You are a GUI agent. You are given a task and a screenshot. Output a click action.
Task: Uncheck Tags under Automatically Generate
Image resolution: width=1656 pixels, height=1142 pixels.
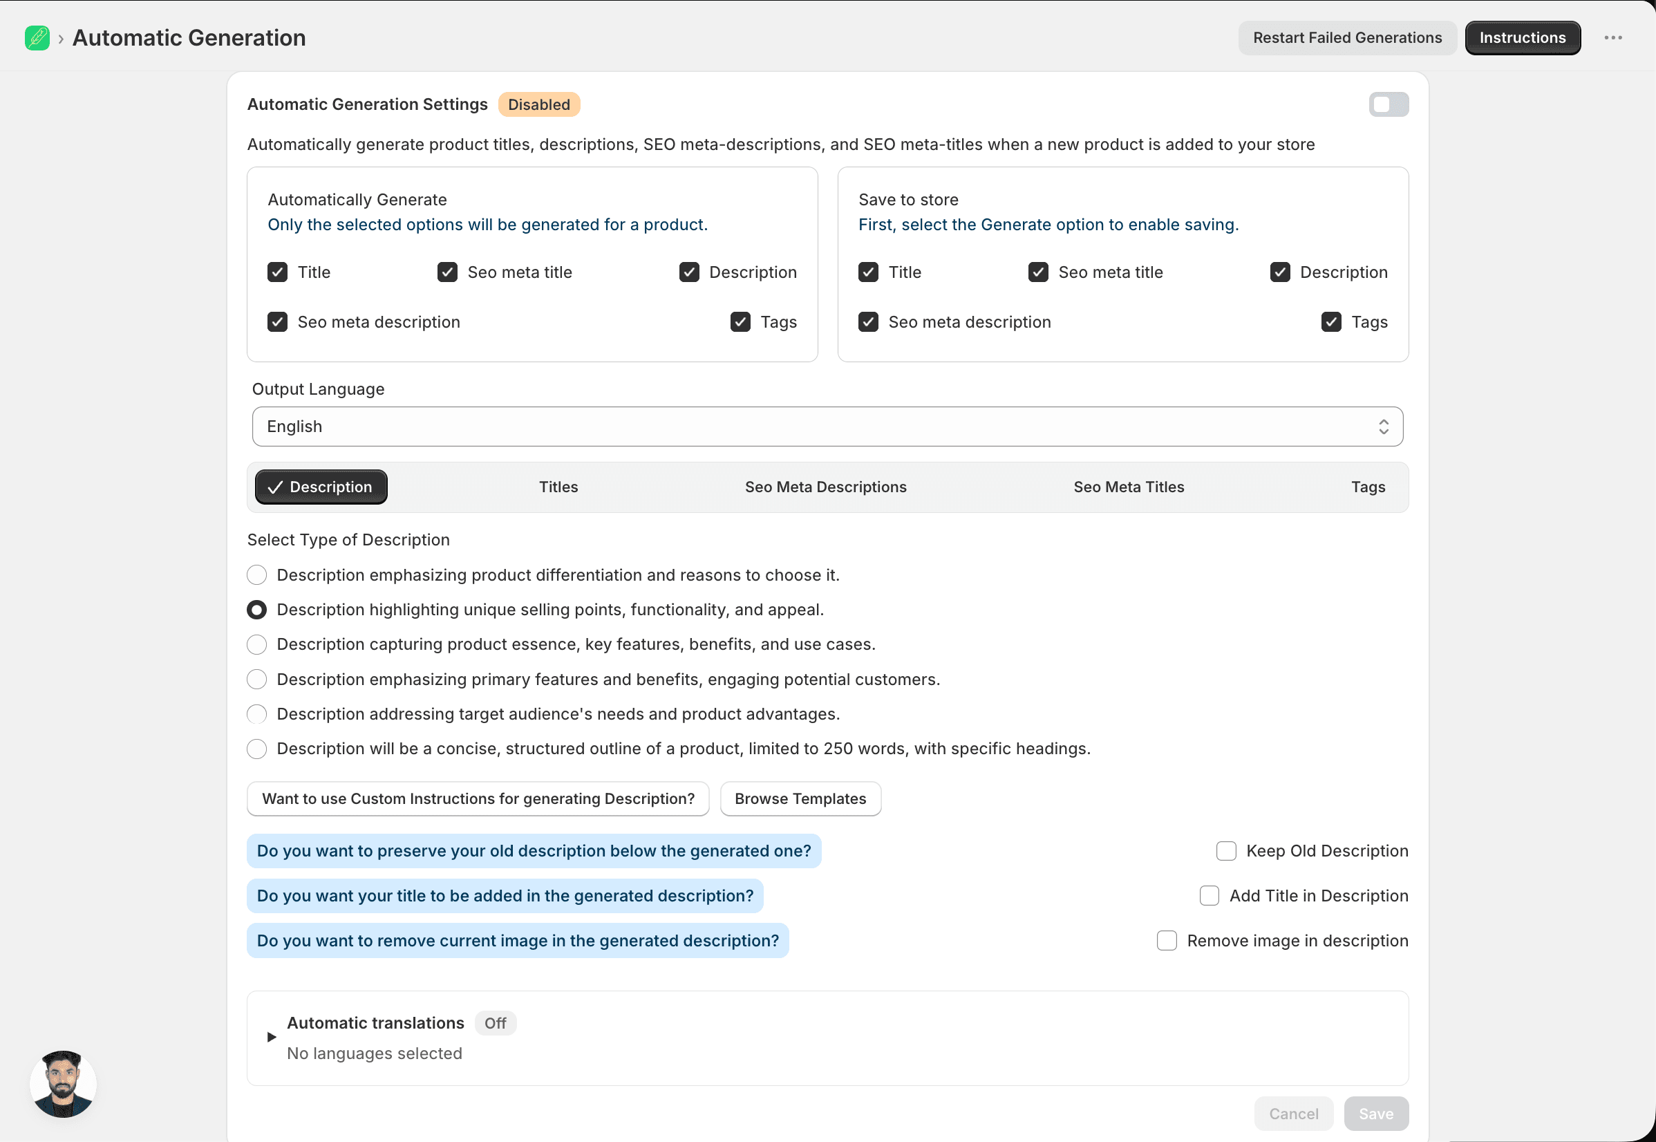point(740,322)
